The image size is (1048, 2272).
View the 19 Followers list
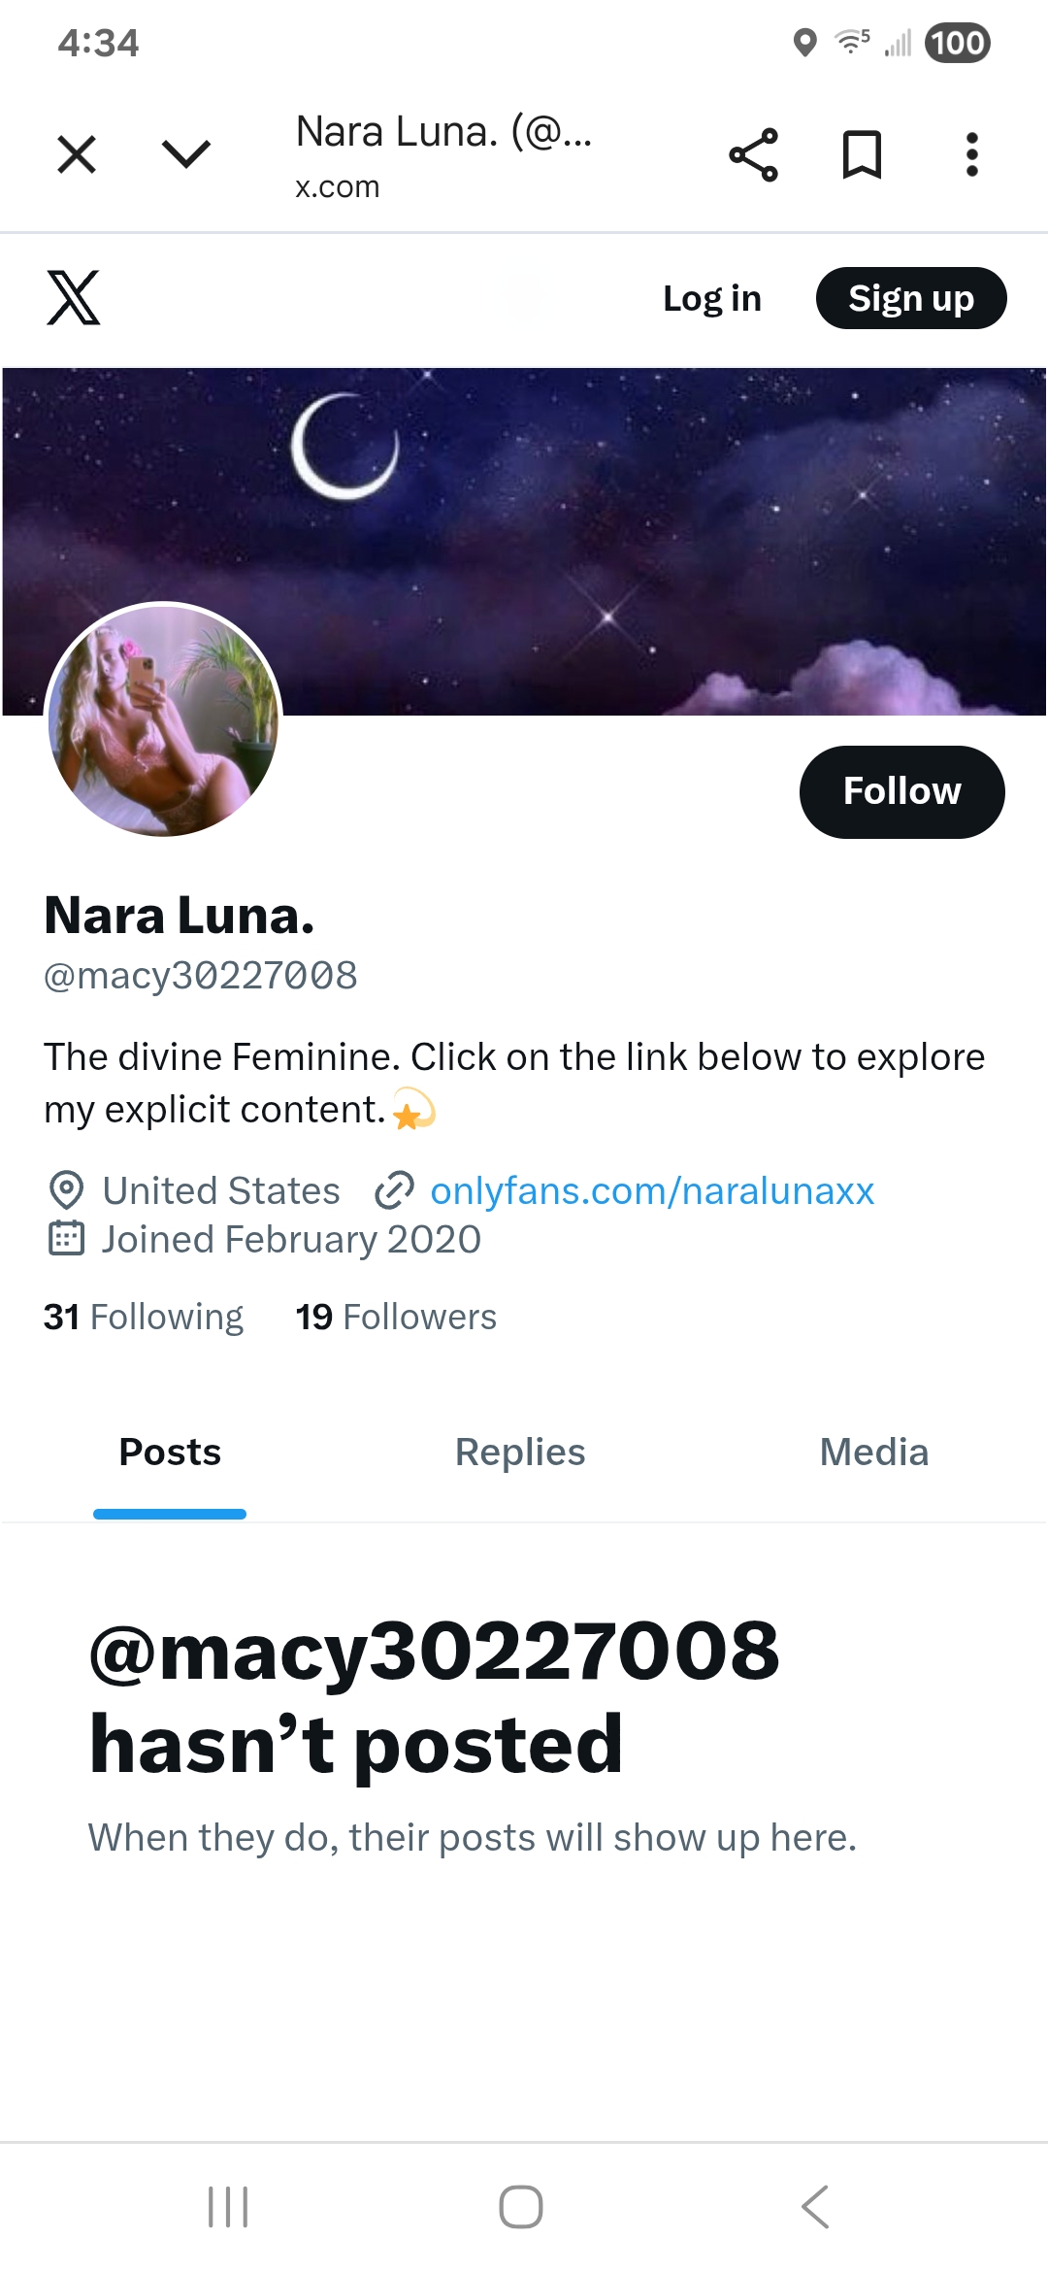click(396, 1318)
